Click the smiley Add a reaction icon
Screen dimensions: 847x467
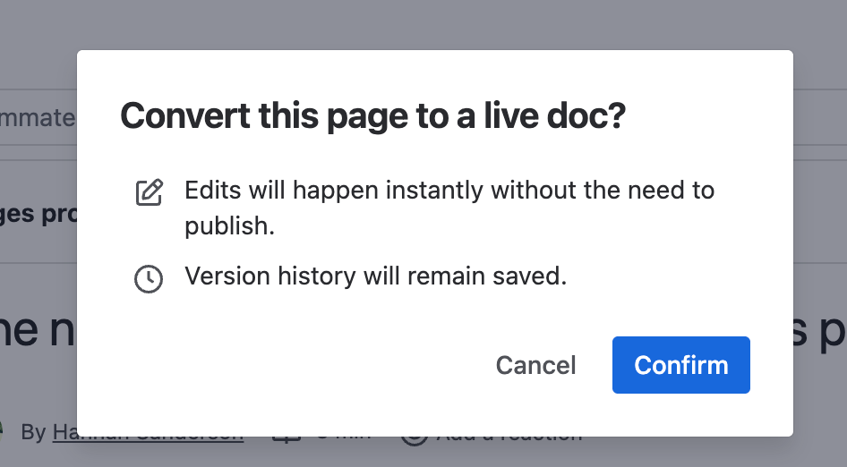pos(415,441)
